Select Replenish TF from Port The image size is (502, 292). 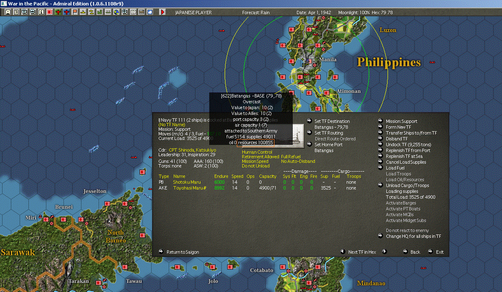(408, 150)
